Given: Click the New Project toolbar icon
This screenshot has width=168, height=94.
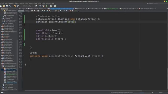Looking at the screenshot, I should coord(1,6).
